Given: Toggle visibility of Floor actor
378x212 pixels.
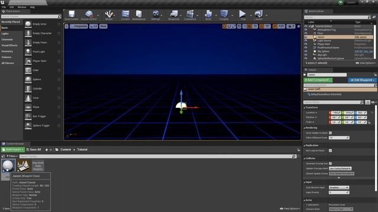Looking at the screenshot, I should click(306, 34).
